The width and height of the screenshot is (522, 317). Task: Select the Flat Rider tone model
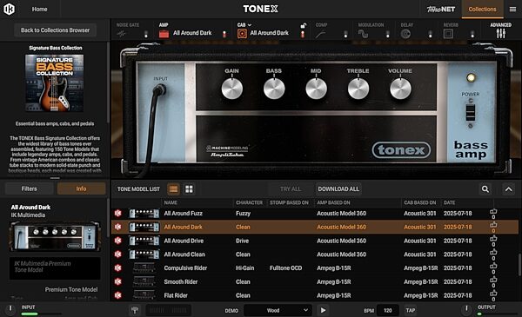pyautogui.click(x=315, y=295)
